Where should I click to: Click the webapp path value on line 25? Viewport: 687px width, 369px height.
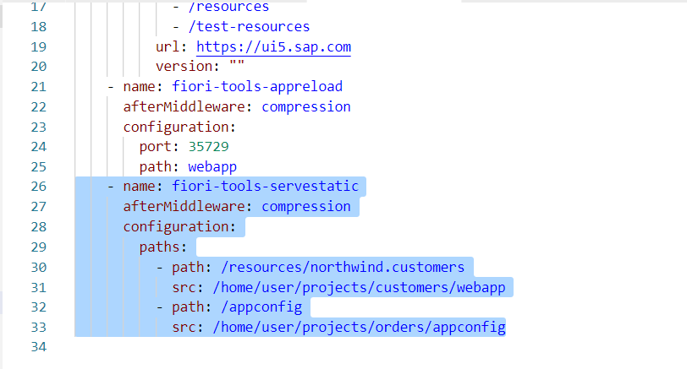point(212,167)
